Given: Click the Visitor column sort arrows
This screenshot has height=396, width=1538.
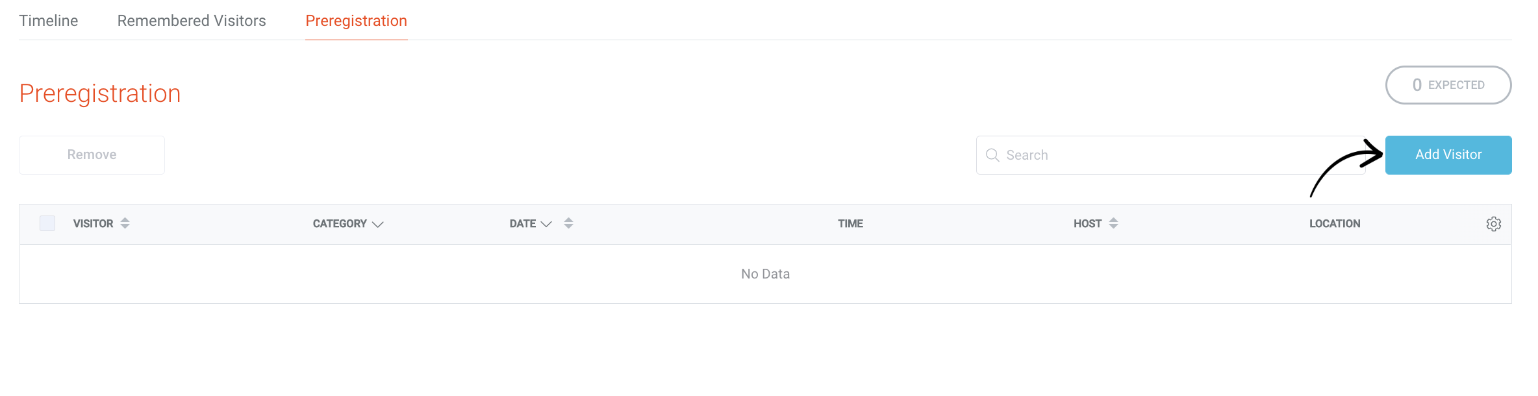Looking at the screenshot, I should pyautogui.click(x=125, y=223).
